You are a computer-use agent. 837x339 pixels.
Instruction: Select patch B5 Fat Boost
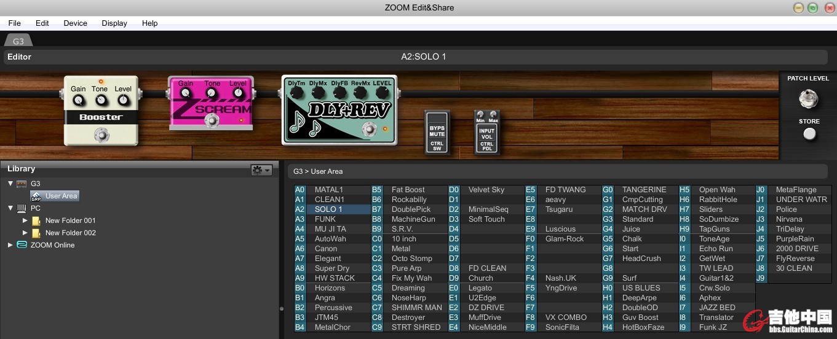point(409,190)
